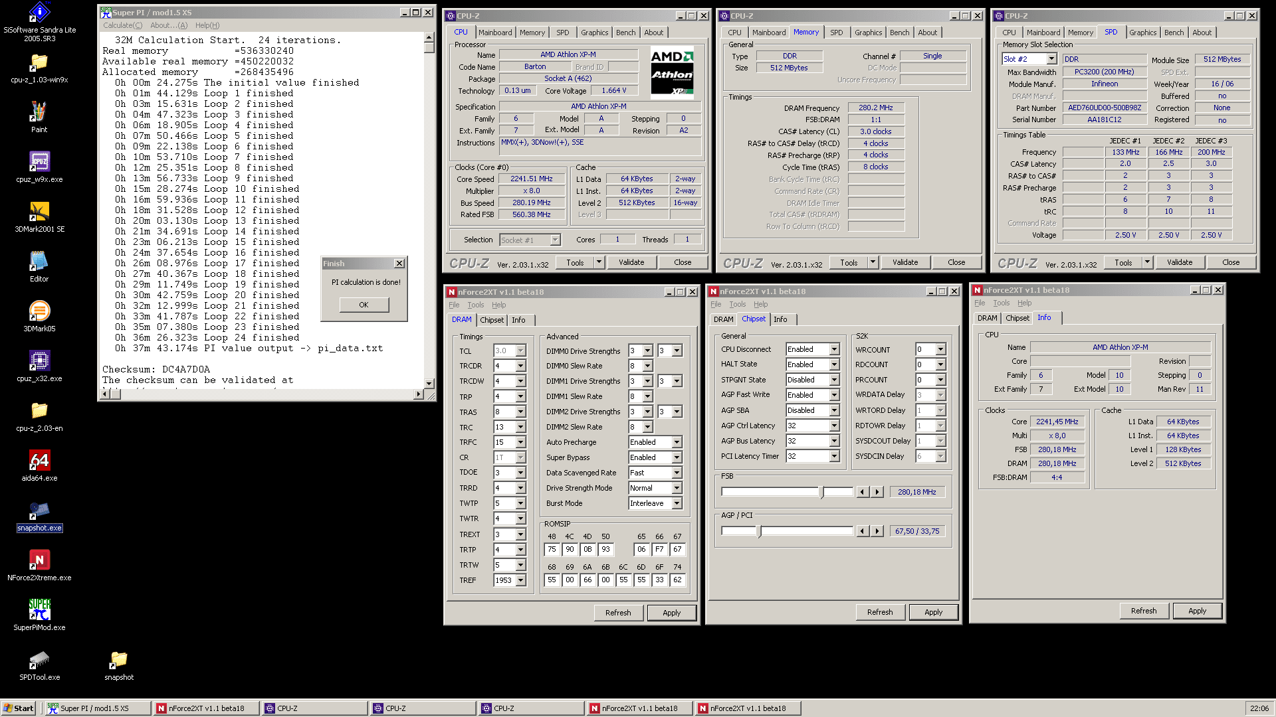
Task: Expand Slot #2 memory slot dropdown
Action: coord(1051,59)
